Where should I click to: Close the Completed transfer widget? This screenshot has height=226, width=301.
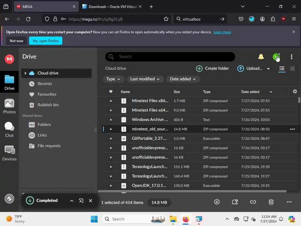pos(91,201)
